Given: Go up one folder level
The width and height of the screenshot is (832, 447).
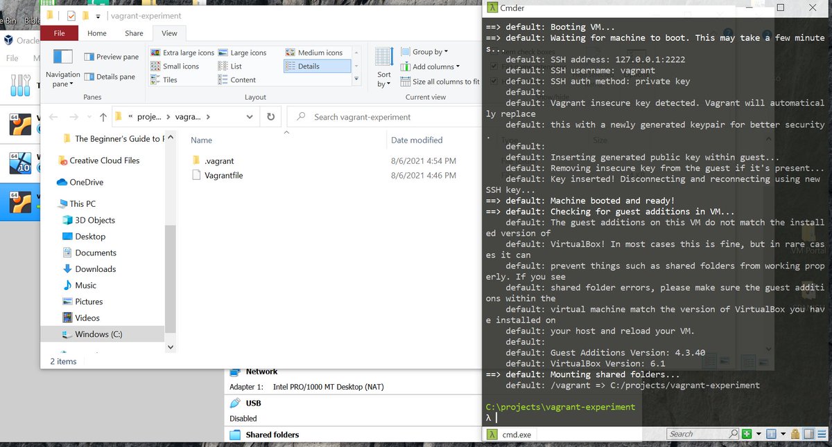Looking at the screenshot, I should [x=103, y=117].
